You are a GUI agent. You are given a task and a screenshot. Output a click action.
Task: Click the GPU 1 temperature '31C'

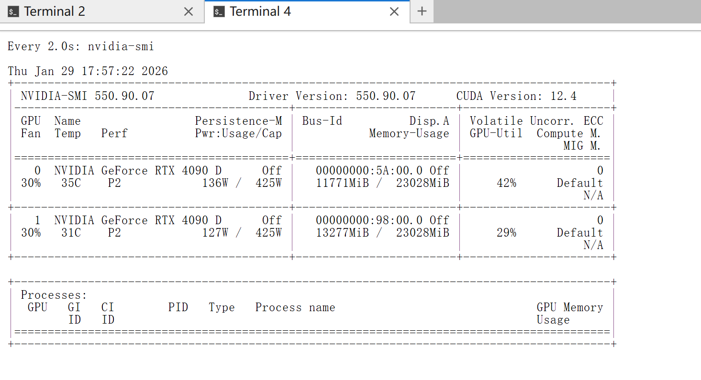coord(71,233)
